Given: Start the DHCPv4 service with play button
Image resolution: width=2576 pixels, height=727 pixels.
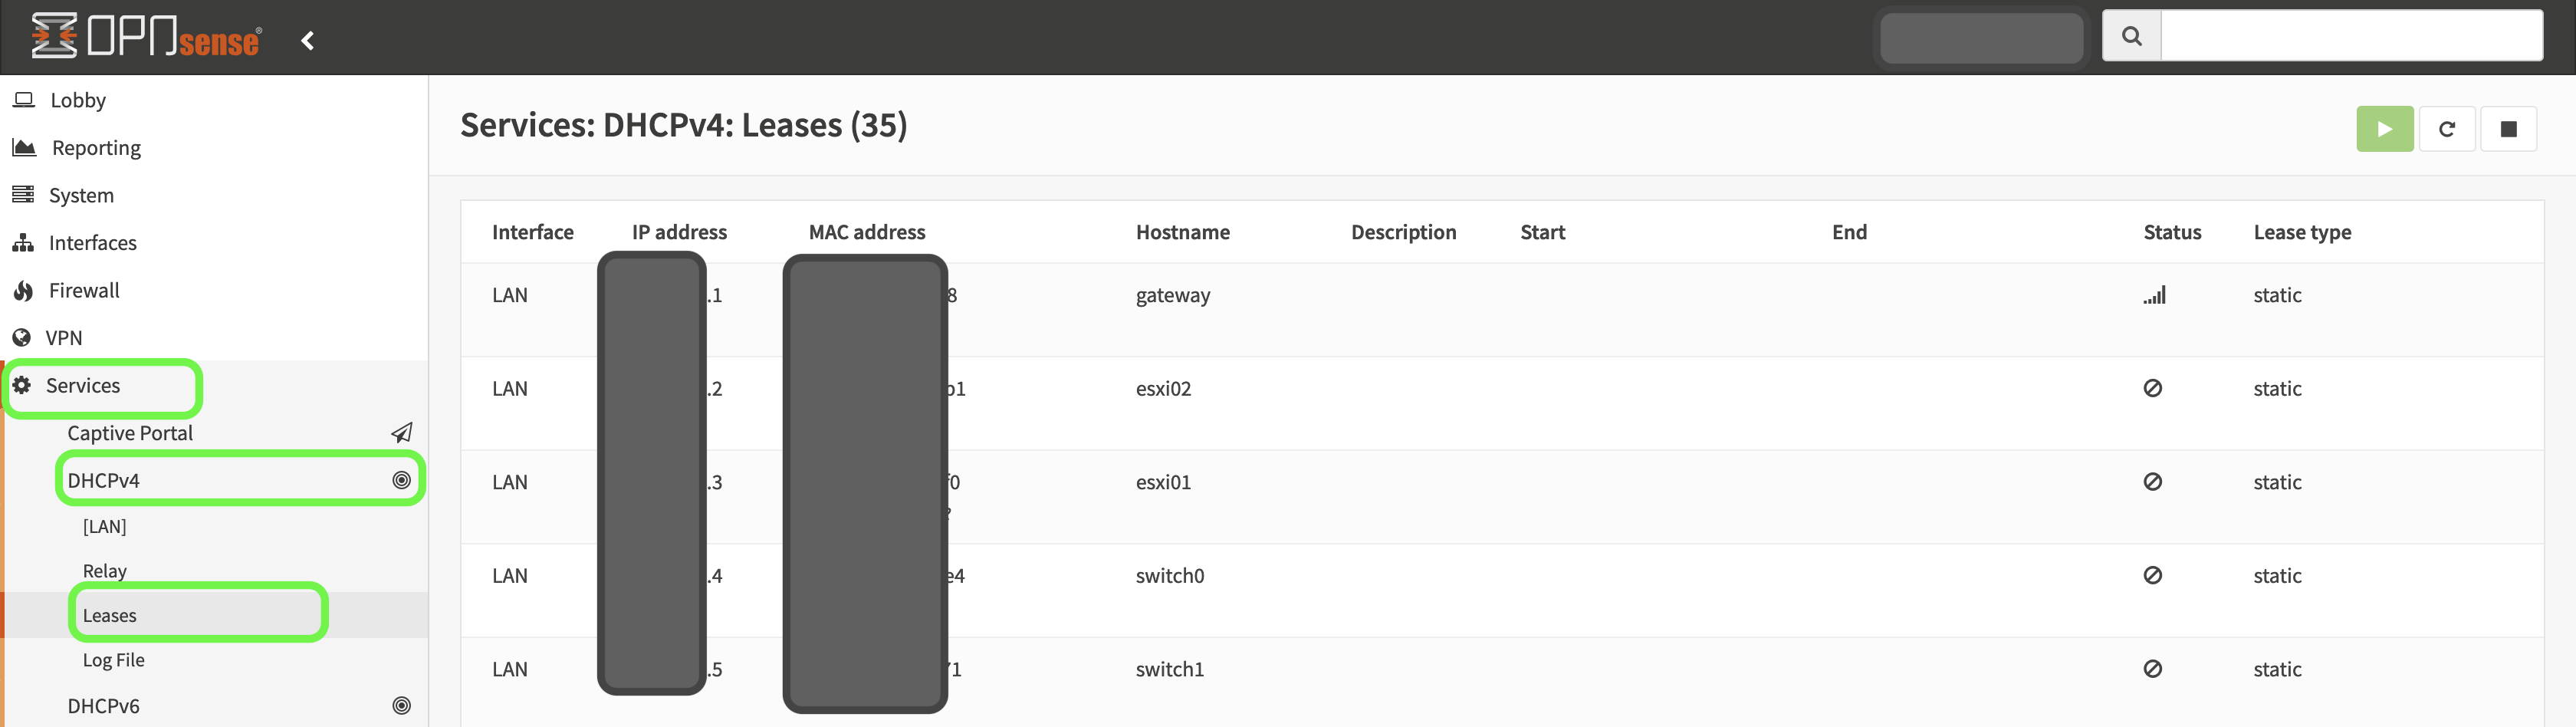Looking at the screenshot, I should (2384, 129).
